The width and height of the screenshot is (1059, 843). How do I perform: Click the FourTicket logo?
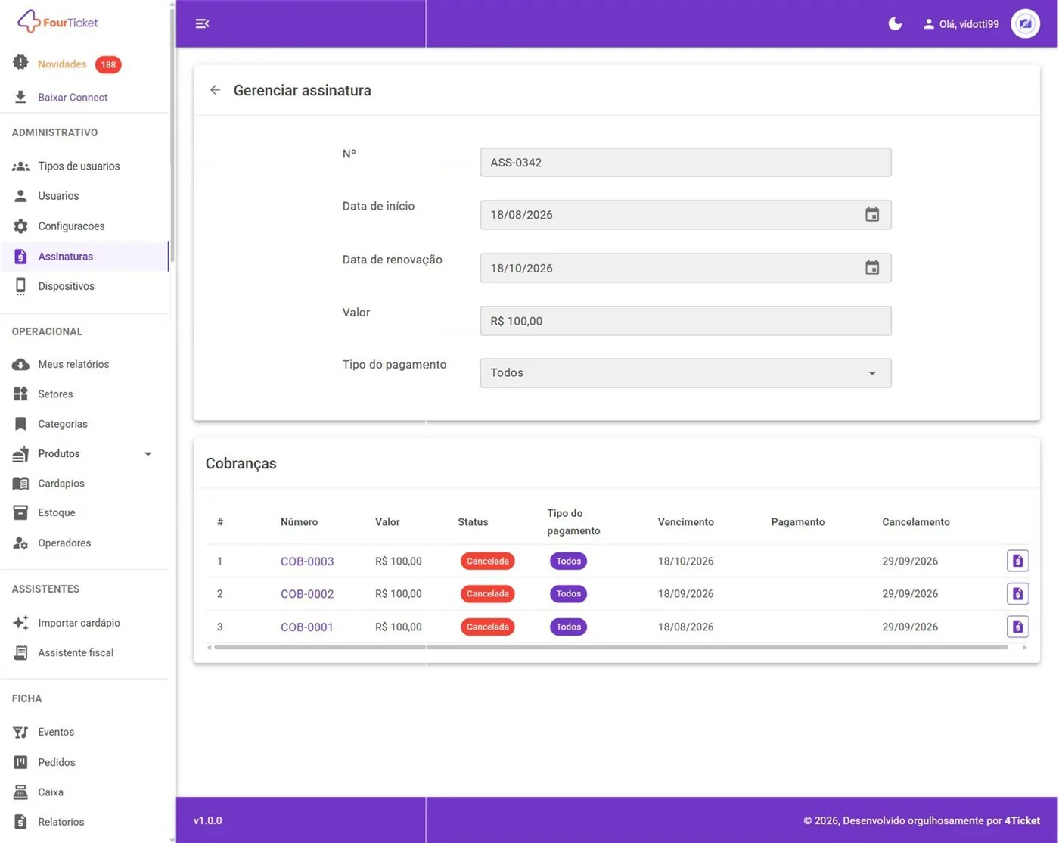(58, 22)
